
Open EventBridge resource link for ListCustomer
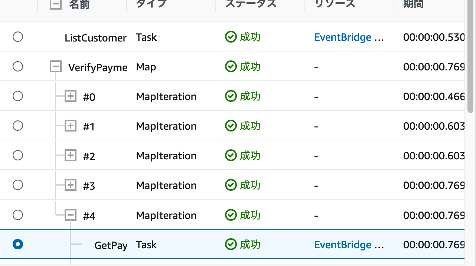pos(349,37)
